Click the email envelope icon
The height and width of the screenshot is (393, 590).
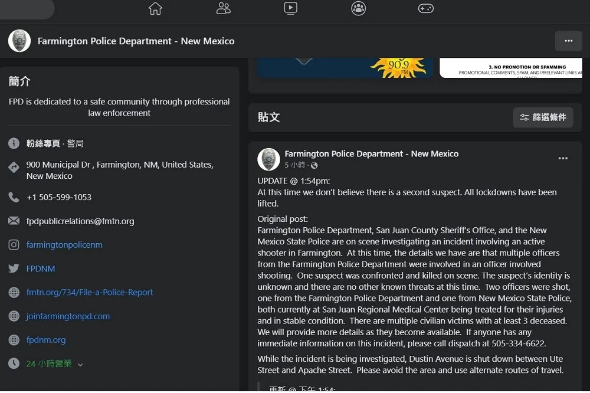(14, 221)
